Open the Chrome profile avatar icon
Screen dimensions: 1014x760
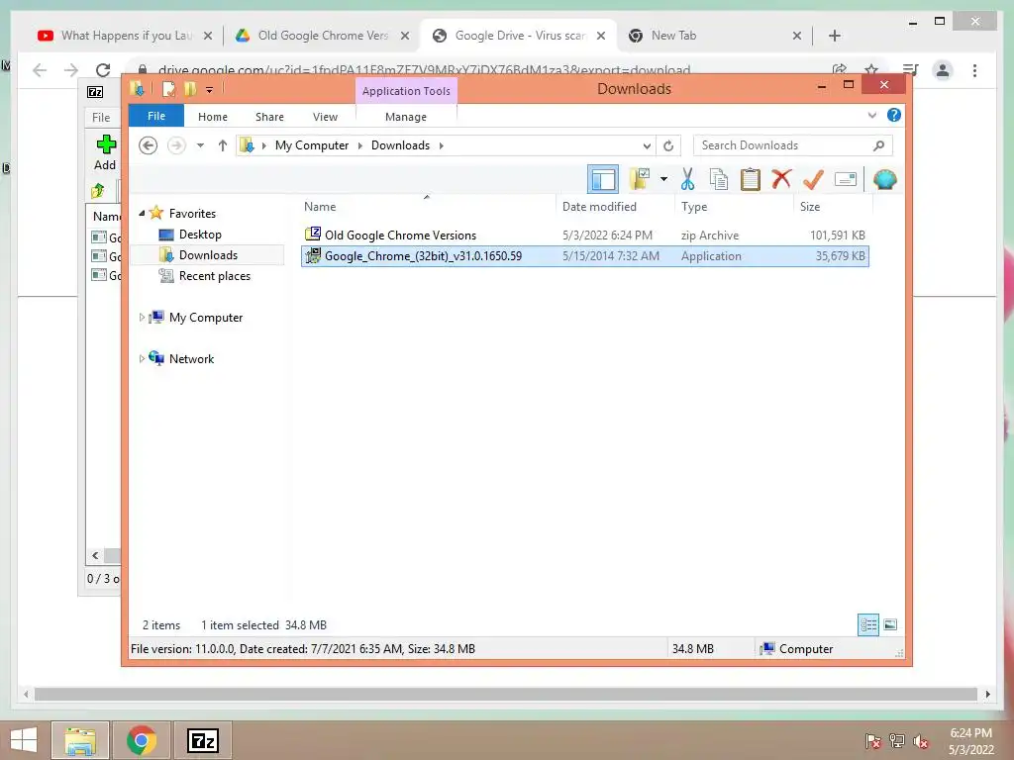pyautogui.click(x=943, y=70)
